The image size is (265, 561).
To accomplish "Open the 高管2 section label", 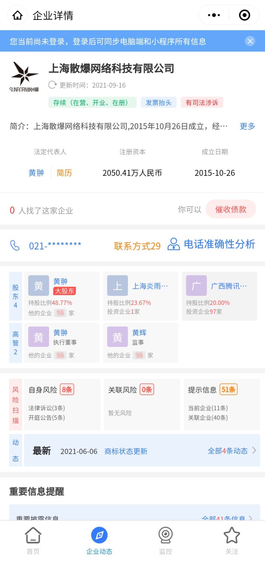I will [15, 343].
